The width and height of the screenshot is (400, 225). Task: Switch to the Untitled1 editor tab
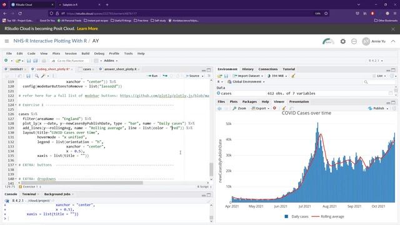tap(16, 69)
